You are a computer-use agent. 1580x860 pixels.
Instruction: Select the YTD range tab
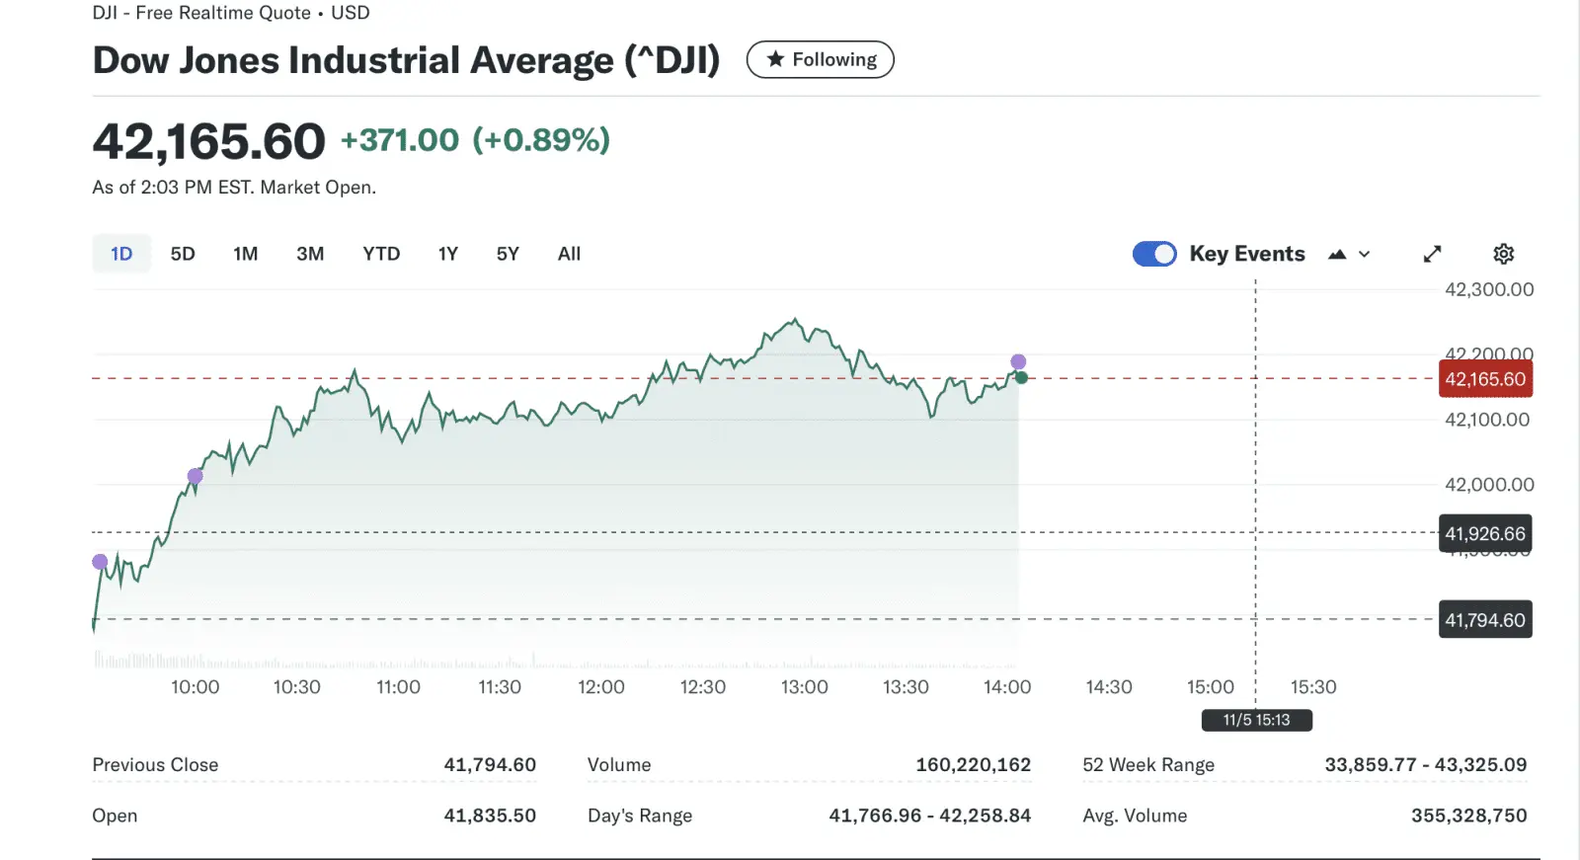(x=381, y=254)
